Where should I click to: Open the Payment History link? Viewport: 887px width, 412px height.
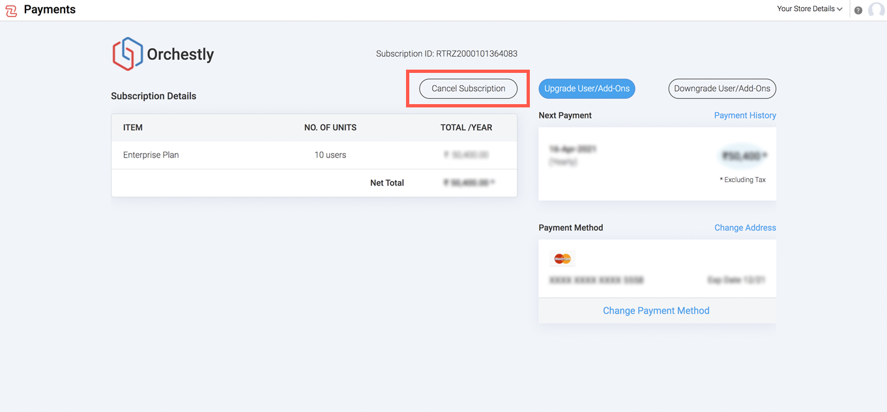745,115
